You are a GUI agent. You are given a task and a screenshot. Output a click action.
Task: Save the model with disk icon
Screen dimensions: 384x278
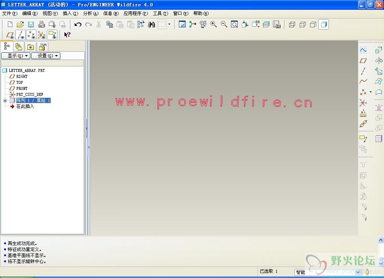click(x=31, y=24)
